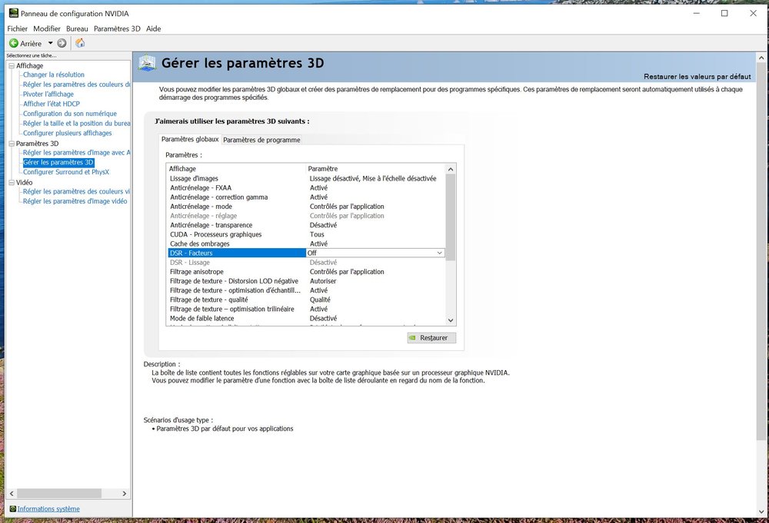Select Régler les paramètres des couleurs du bureau
Viewport: 769px width, 523px height.
[x=76, y=84]
